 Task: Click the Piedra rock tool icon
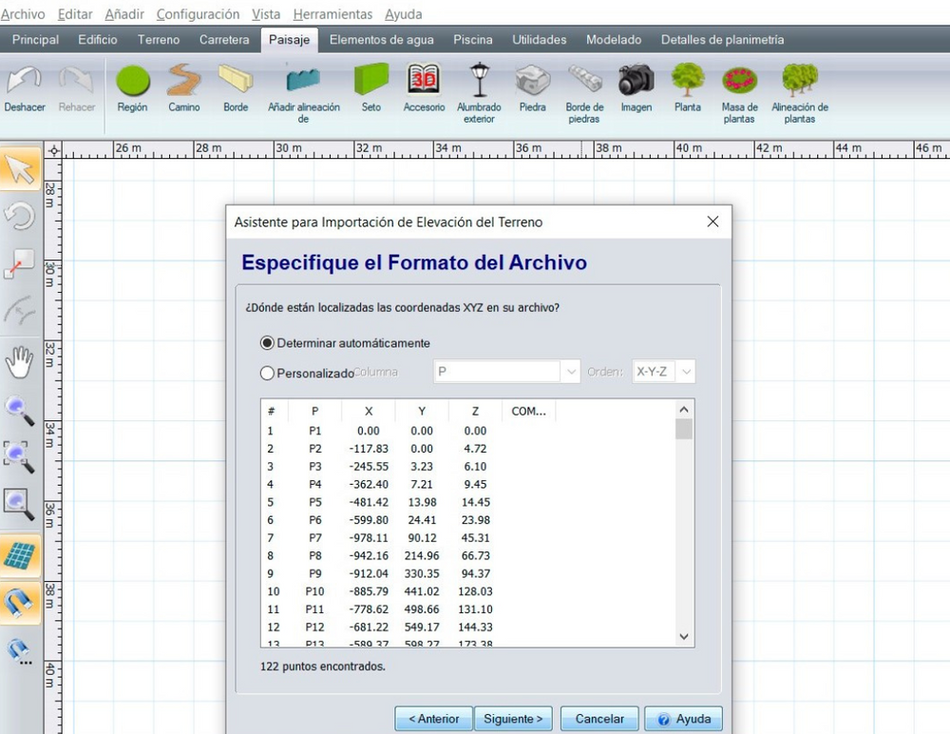[x=533, y=87]
